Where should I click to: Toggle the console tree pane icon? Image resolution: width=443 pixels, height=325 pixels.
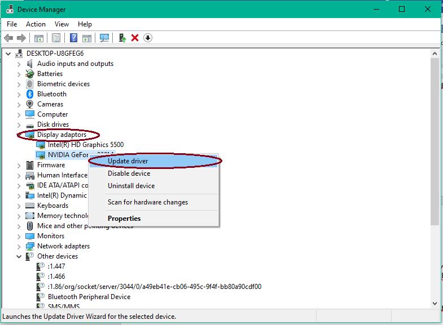[x=39, y=38]
